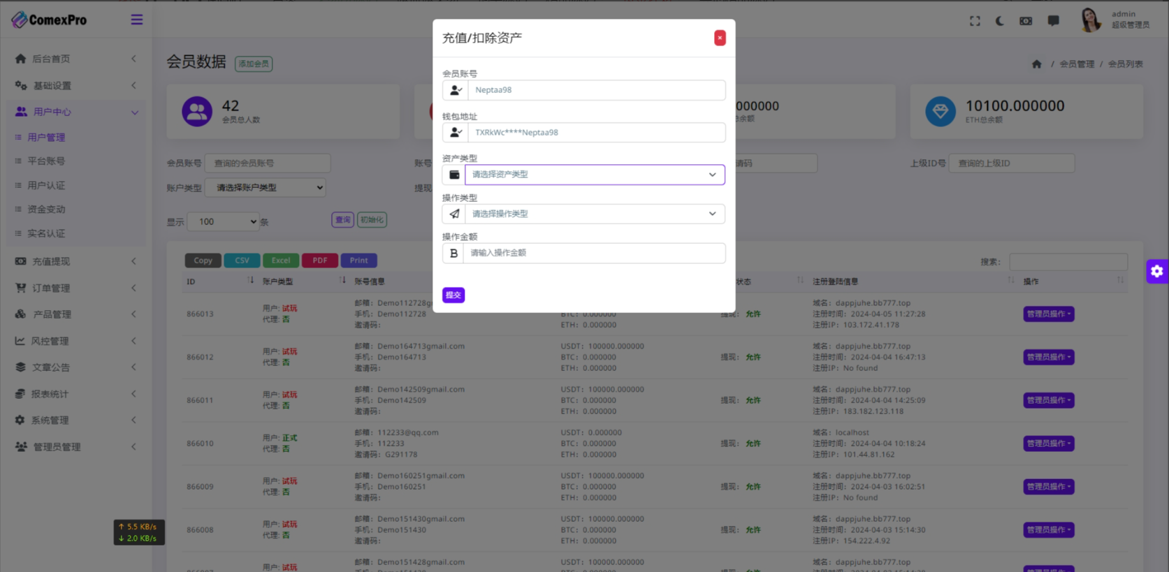Screen dimensions: 1169x572
Task: Open the floating settings gear
Action: (x=1157, y=271)
